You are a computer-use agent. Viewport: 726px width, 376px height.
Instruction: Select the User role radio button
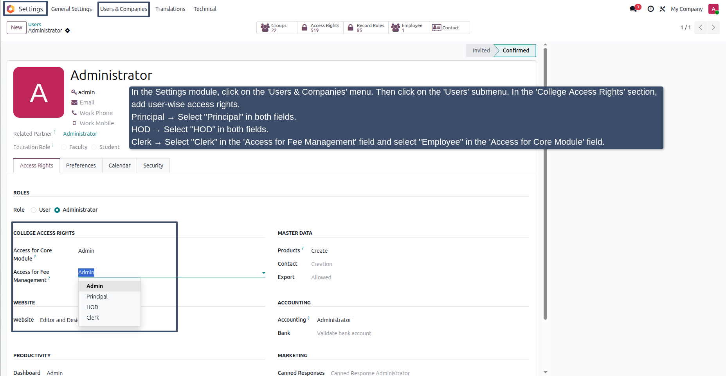click(x=34, y=210)
